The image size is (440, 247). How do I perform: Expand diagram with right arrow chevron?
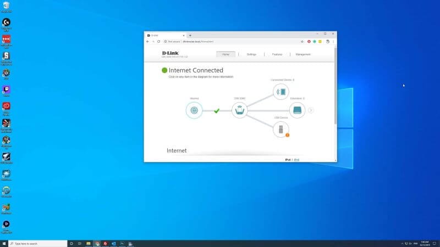311,110
